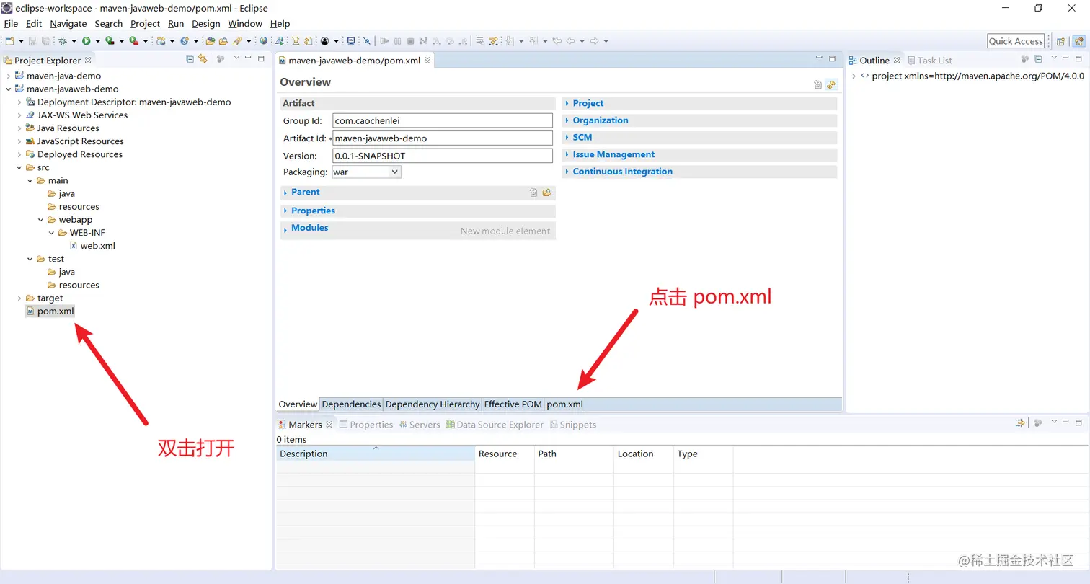Image resolution: width=1090 pixels, height=584 pixels.
Task: Launch Debug via the bug icon
Action: (x=63, y=41)
